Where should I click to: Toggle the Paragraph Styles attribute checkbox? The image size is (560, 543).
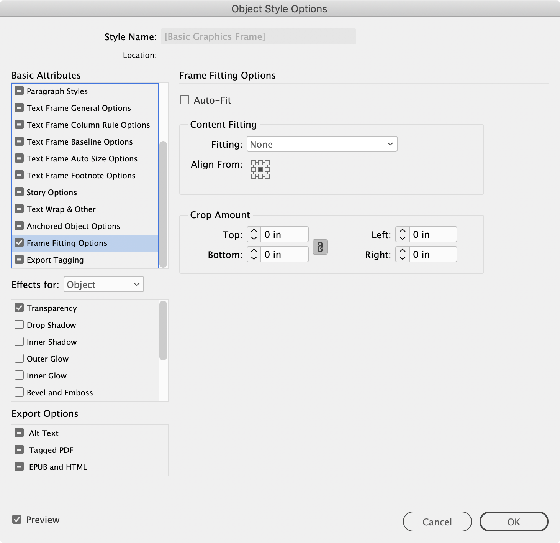(19, 91)
